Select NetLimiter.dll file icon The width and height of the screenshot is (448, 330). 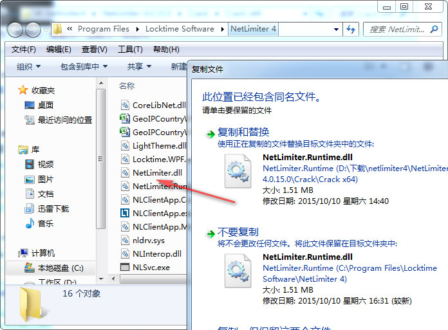point(125,172)
